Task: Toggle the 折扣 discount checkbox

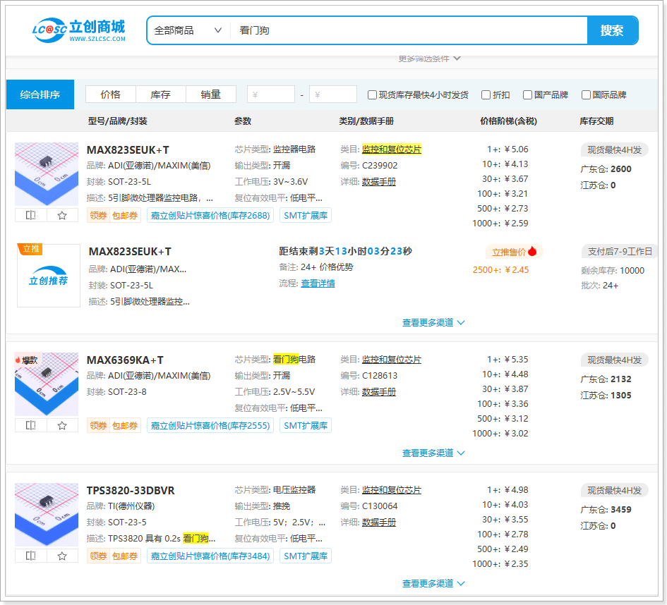Action: pos(486,95)
